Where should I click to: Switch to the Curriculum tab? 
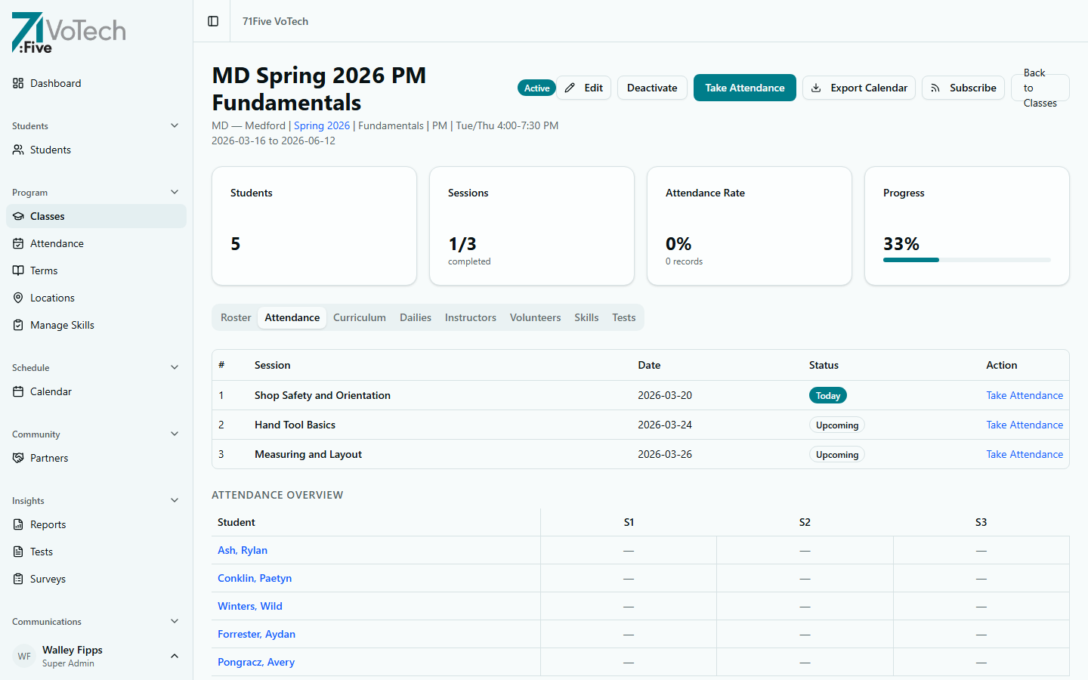(360, 317)
